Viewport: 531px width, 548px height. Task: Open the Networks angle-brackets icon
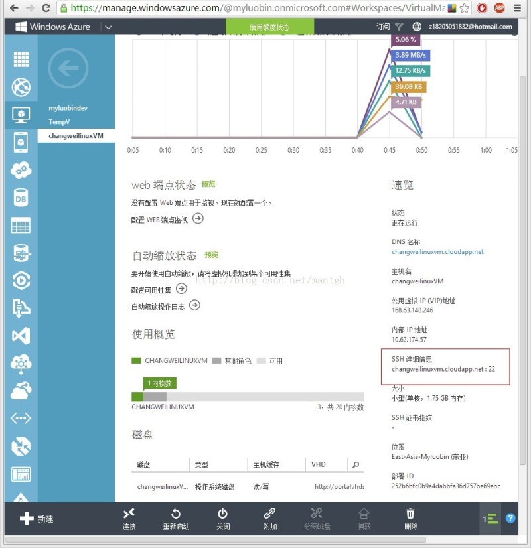[21, 418]
